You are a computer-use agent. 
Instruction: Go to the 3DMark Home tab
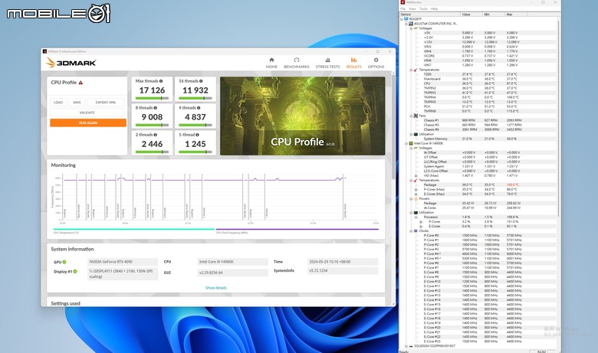tap(271, 64)
